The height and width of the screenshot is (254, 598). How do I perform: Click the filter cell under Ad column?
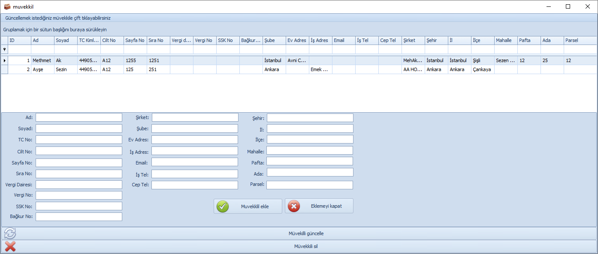click(x=42, y=49)
